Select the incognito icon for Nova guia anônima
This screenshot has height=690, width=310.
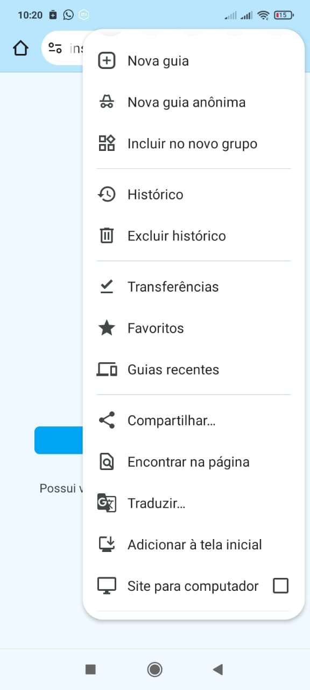click(107, 102)
